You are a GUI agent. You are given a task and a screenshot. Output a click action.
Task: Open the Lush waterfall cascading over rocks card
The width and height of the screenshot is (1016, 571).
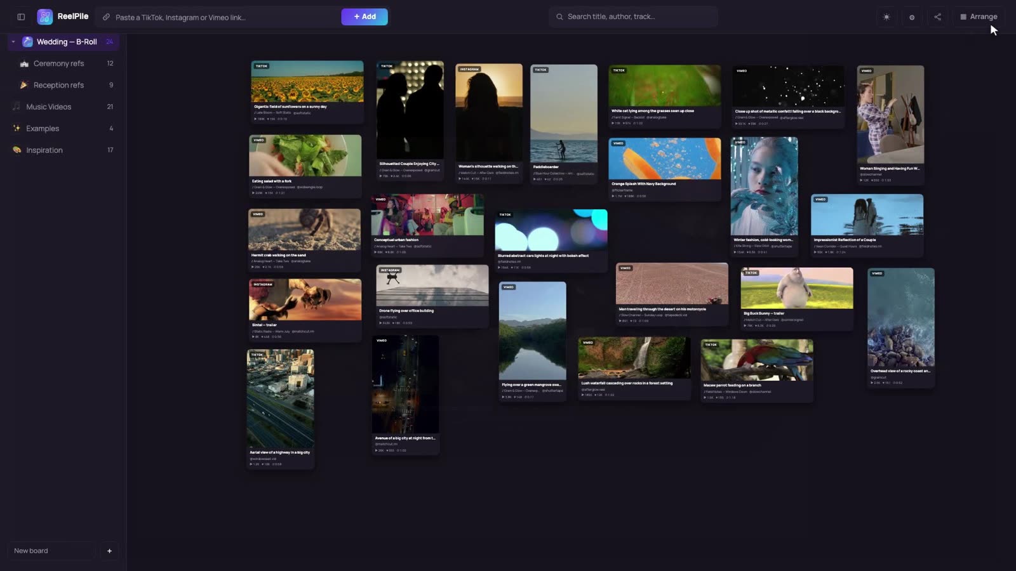pos(634,369)
